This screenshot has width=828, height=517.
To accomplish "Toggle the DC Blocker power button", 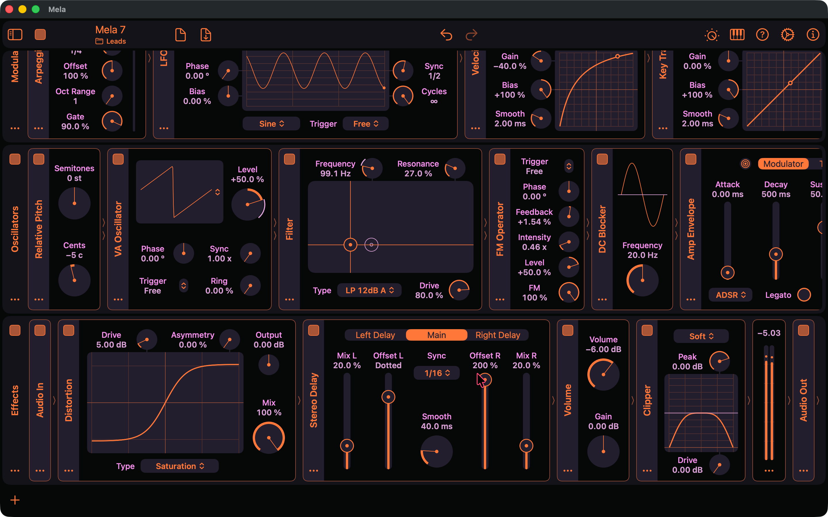I will click(602, 159).
